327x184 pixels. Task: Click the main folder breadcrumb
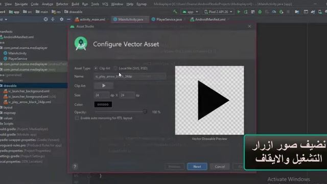[x=42, y=12]
